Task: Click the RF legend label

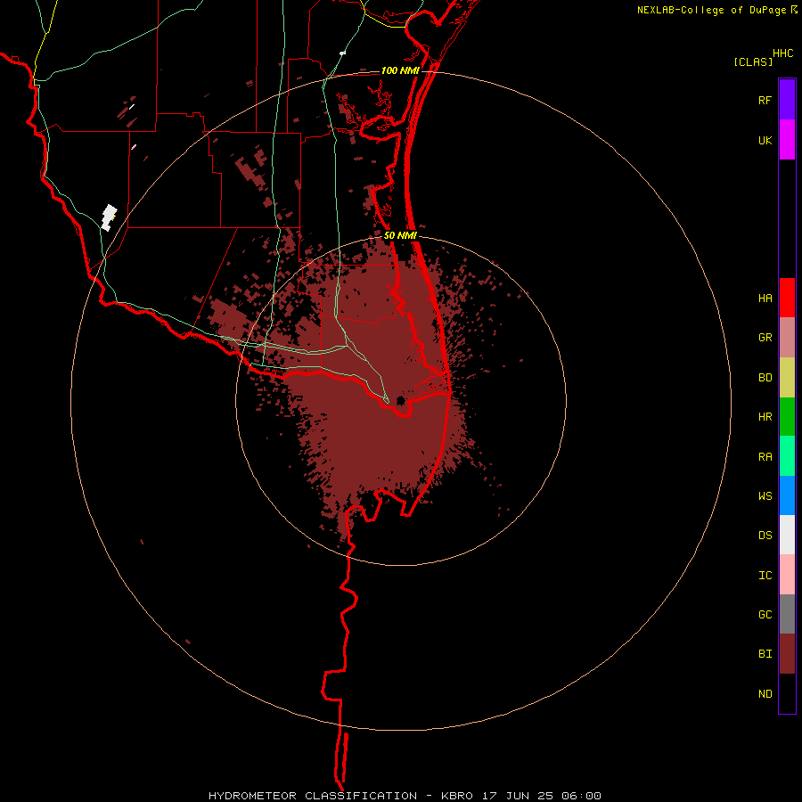Action: coord(765,100)
